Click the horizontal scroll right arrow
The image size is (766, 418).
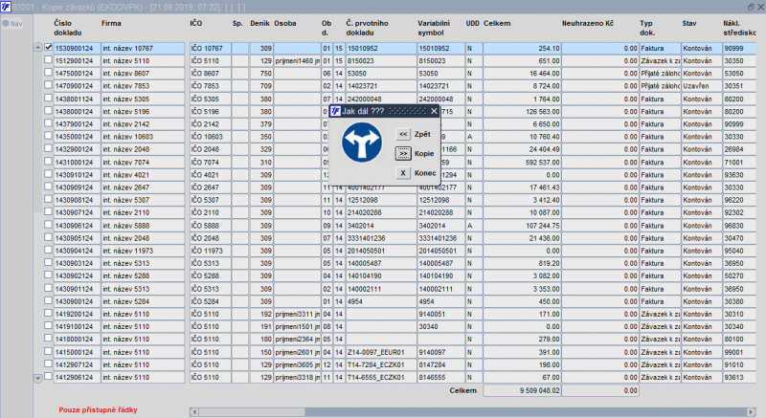(752, 412)
